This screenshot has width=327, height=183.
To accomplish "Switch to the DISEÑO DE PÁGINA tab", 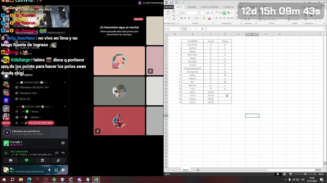I will [x=209, y=7].
